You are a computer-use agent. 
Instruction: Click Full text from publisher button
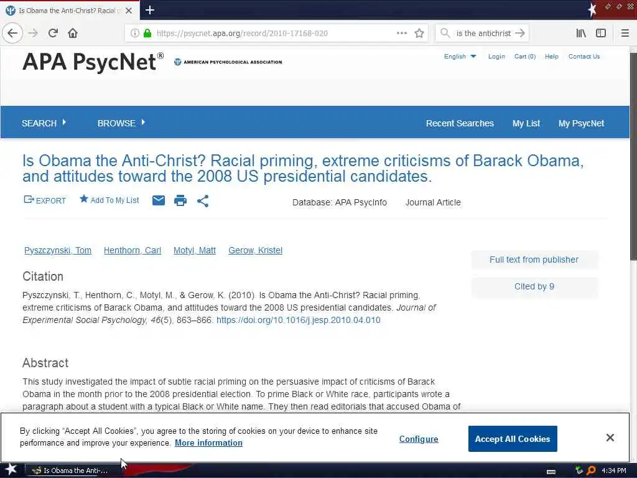point(534,260)
